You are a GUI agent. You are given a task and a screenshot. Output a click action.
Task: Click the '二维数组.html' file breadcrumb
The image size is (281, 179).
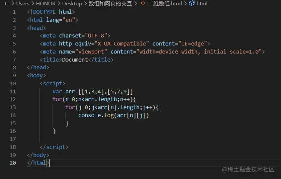point(165,3)
